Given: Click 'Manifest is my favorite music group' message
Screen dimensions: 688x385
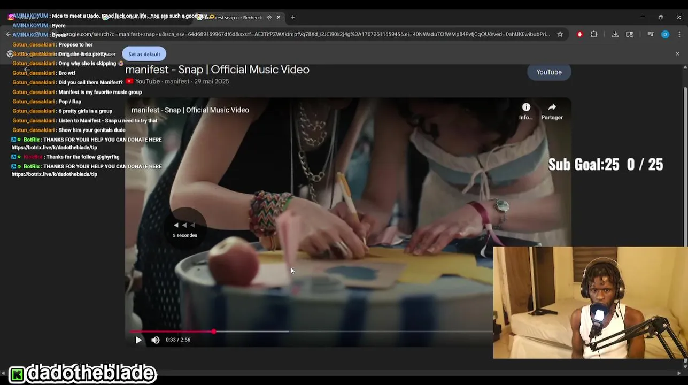Looking at the screenshot, I should (100, 92).
